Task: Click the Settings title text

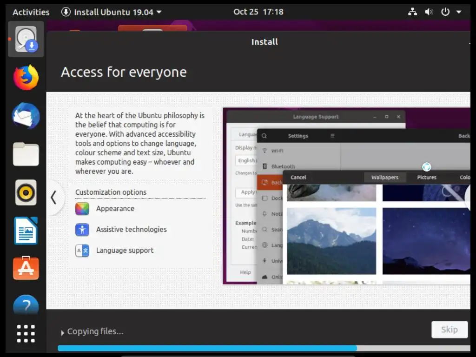Action: point(298,136)
